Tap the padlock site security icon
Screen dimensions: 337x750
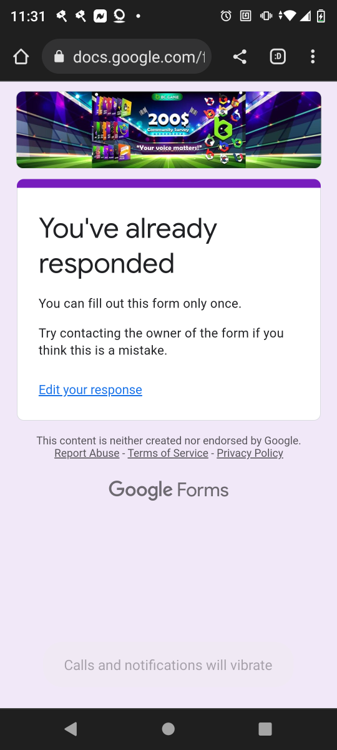click(x=59, y=57)
